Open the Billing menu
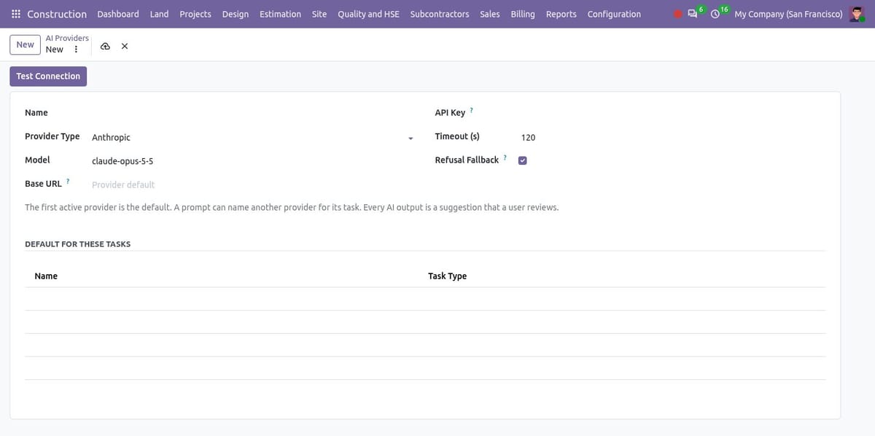The width and height of the screenshot is (875, 436). 523,14
